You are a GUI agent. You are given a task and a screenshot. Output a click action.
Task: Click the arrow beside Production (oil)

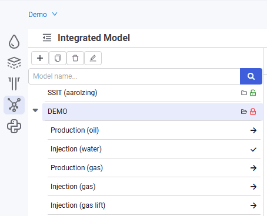pyautogui.click(x=253, y=130)
